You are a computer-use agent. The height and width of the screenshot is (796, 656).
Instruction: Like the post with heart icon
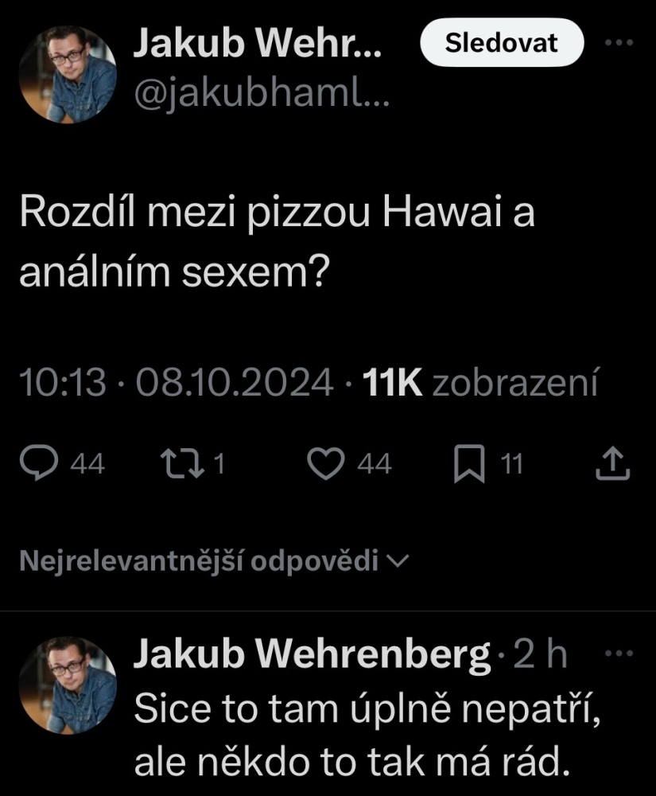[x=324, y=465]
